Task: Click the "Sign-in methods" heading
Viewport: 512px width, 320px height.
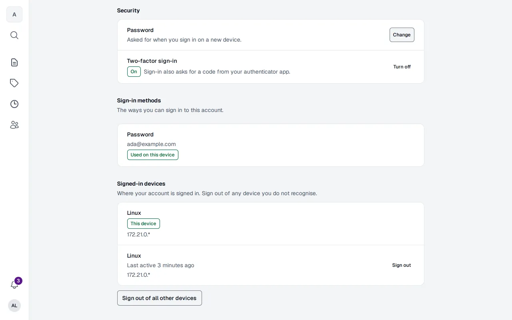Action: point(139,100)
